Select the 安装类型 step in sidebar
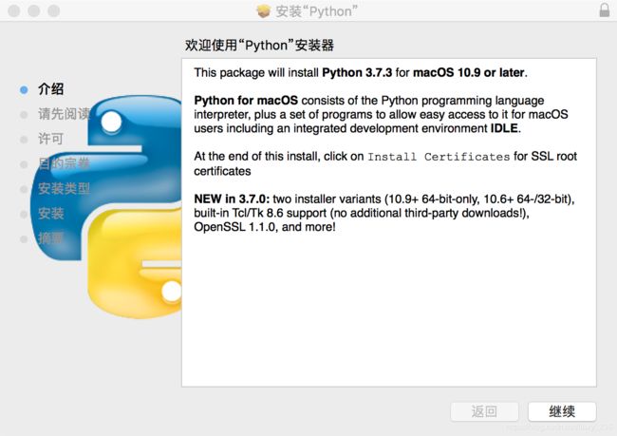This screenshot has width=617, height=436. click(65, 188)
